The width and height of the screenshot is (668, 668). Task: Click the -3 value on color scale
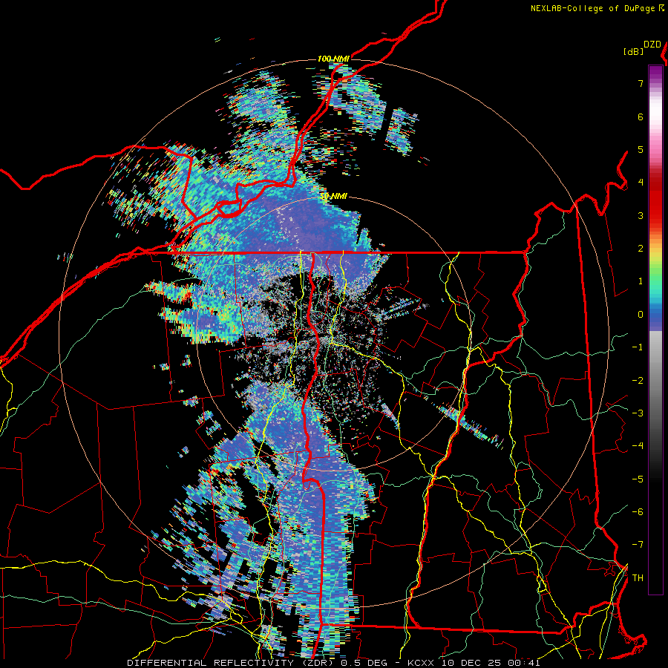tap(638, 413)
